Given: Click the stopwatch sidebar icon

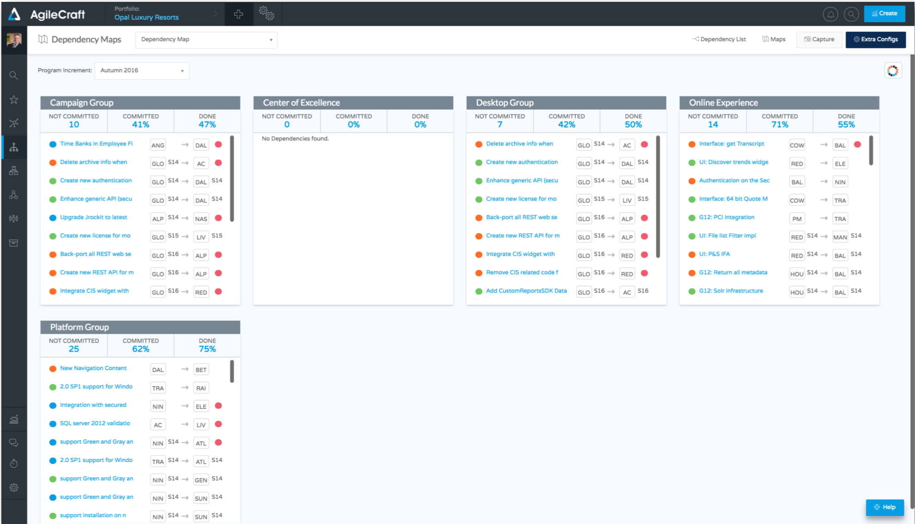Looking at the screenshot, I should 14,463.
